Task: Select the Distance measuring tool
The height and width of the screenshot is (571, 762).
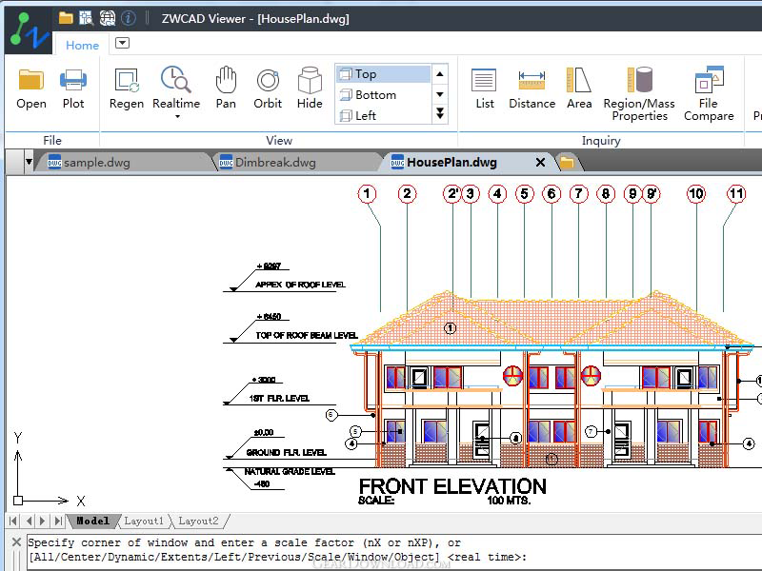Action: (531, 89)
